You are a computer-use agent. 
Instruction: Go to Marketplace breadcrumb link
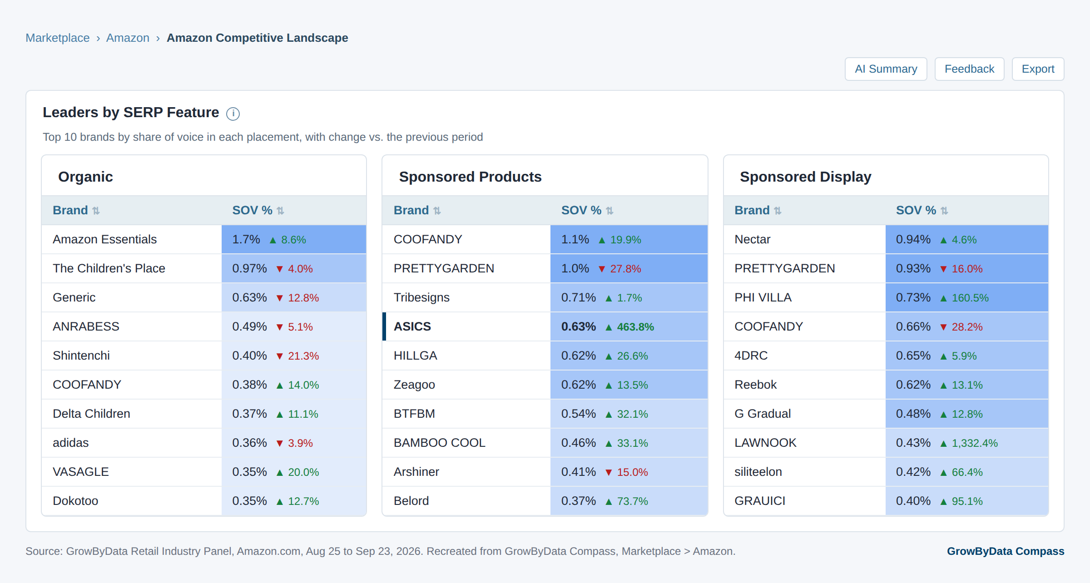pos(58,38)
